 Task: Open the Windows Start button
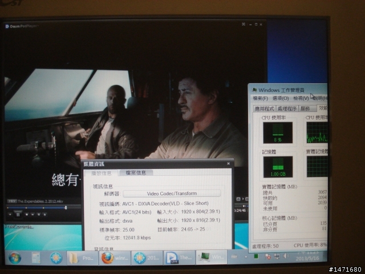[x=15, y=258]
